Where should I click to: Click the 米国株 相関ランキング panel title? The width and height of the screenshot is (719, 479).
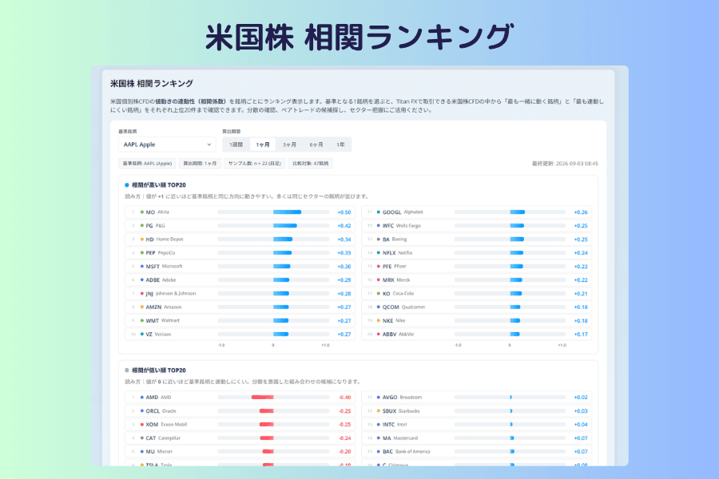tap(152, 83)
